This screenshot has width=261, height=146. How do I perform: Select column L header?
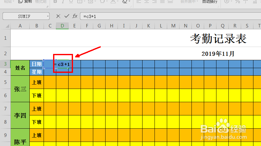[x=161, y=26]
